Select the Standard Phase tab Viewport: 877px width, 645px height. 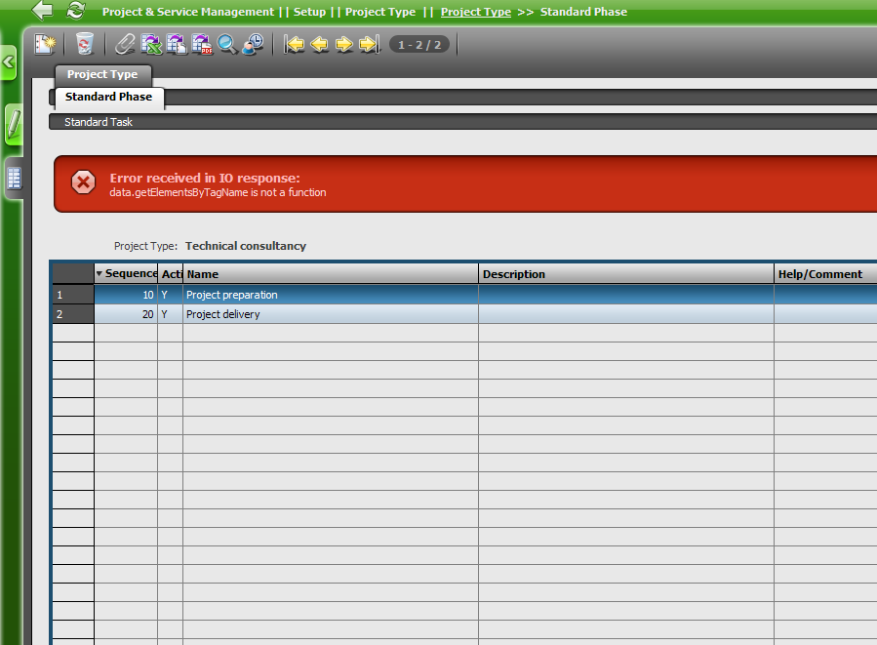point(108,97)
